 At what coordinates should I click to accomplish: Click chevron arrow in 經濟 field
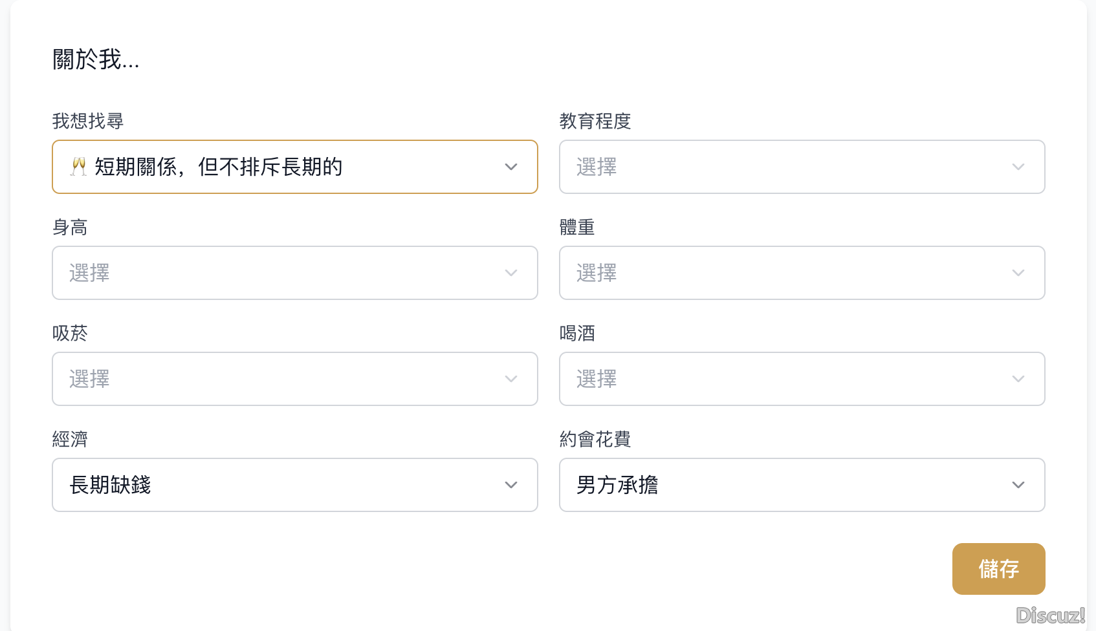coord(511,485)
